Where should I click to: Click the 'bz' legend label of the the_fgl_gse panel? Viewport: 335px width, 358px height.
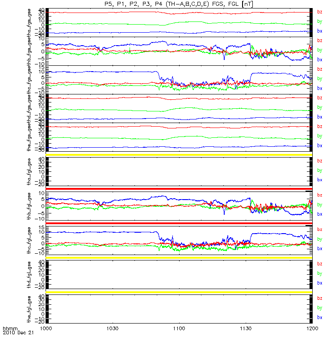tap(319, 298)
